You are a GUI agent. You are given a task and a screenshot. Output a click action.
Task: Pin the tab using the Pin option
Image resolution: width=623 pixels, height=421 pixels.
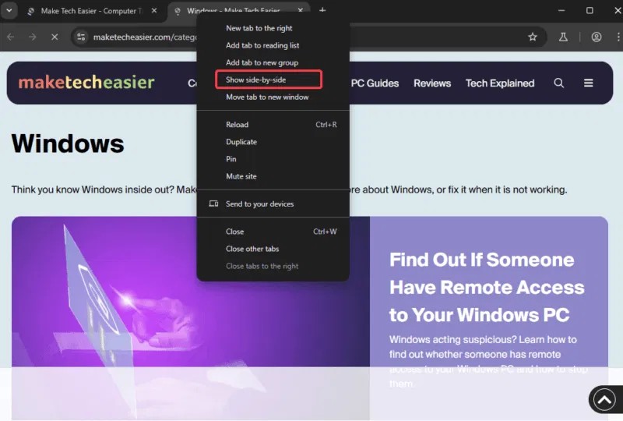point(231,159)
